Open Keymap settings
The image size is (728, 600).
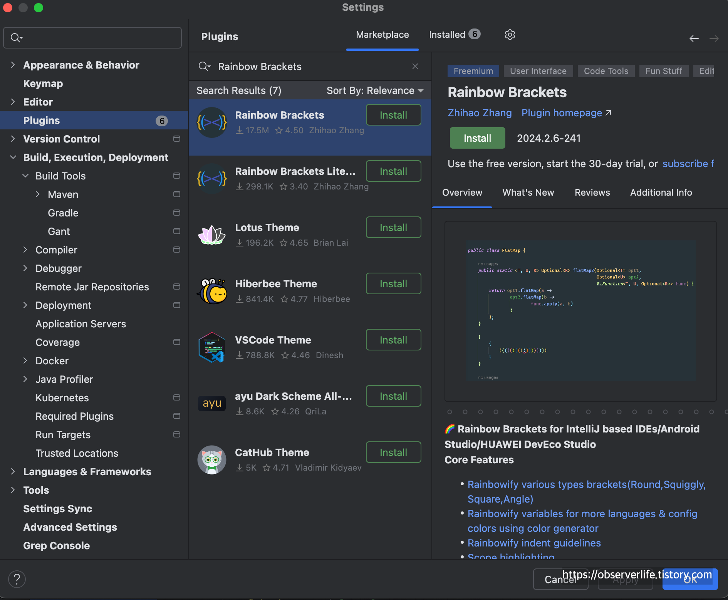click(43, 83)
